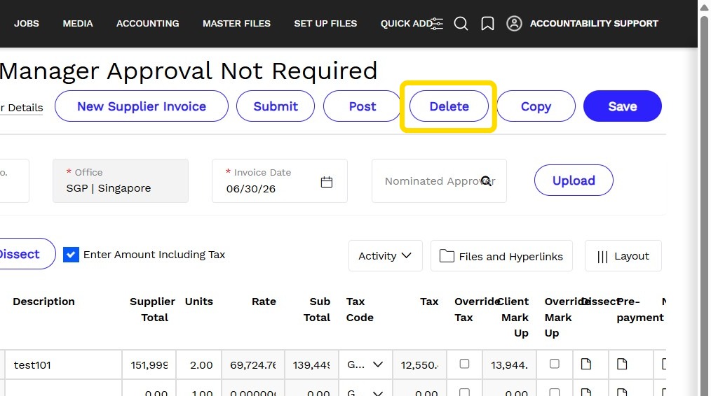Open the JOBS menu
The width and height of the screenshot is (711, 396).
pos(27,24)
